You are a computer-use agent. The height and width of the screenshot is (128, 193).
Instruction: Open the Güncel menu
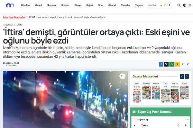(112, 5)
